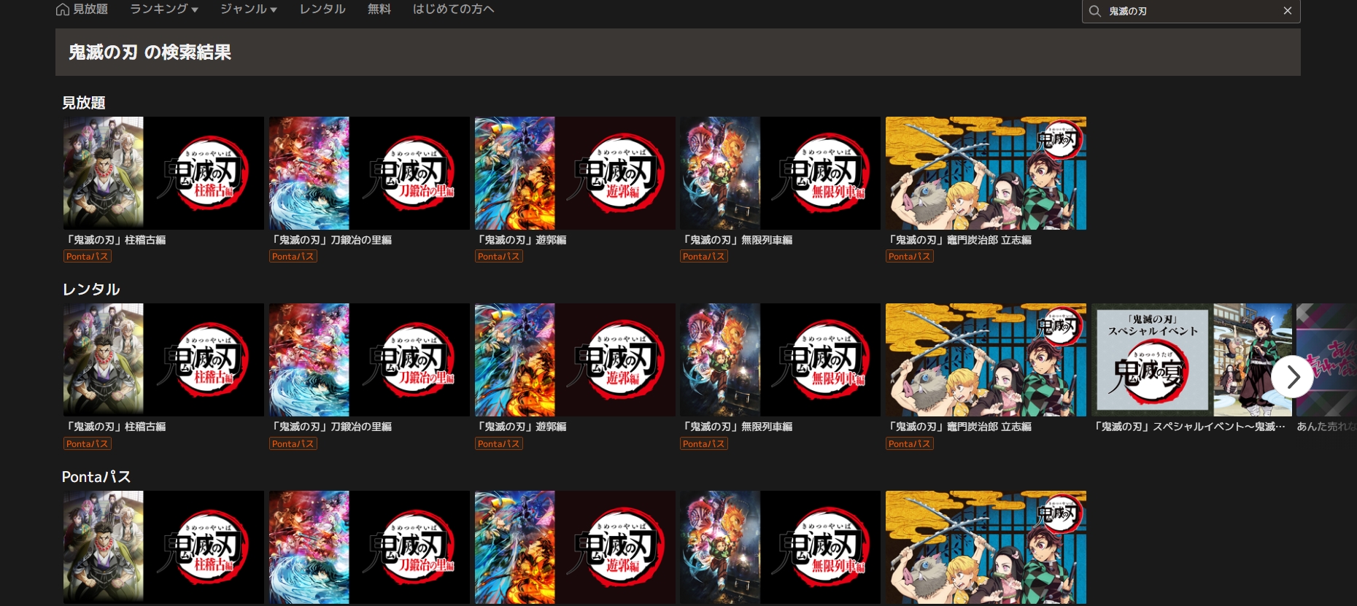Click Pontaパス badge under 見放題 刀鍛冶の里編
Screen dimensions: 1357x606
tap(293, 257)
